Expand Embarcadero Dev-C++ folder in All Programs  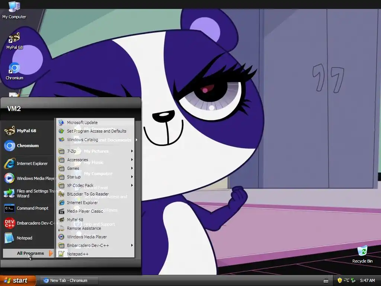[x=95, y=245]
